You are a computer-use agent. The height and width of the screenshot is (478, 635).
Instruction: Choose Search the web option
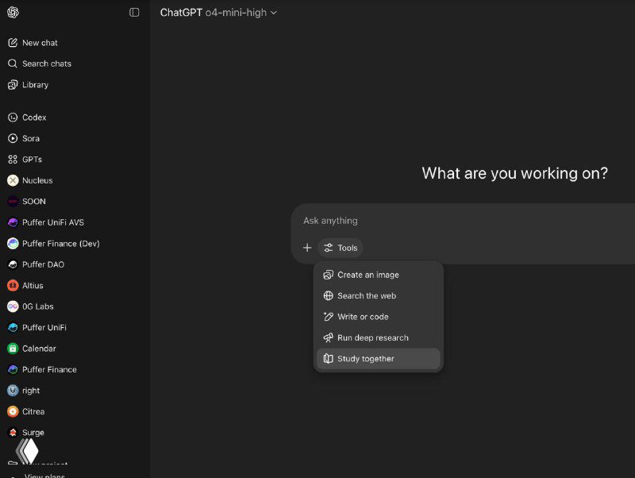click(x=366, y=295)
